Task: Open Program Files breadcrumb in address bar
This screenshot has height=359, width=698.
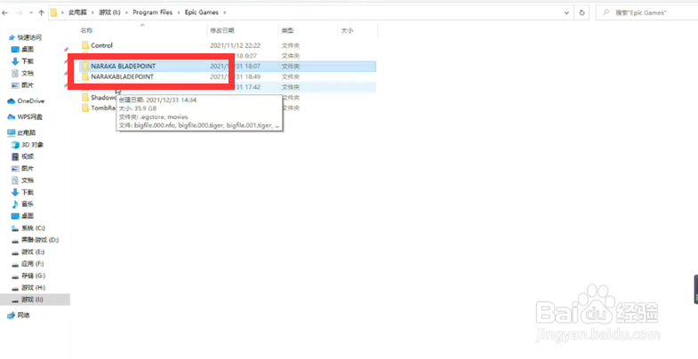Action: pyautogui.click(x=152, y=13)
